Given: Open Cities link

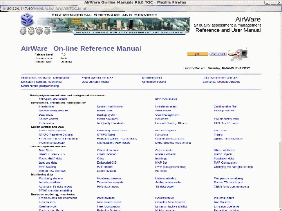Looking at the screenshot, I should pyautogui.click(x=101, y=158).
